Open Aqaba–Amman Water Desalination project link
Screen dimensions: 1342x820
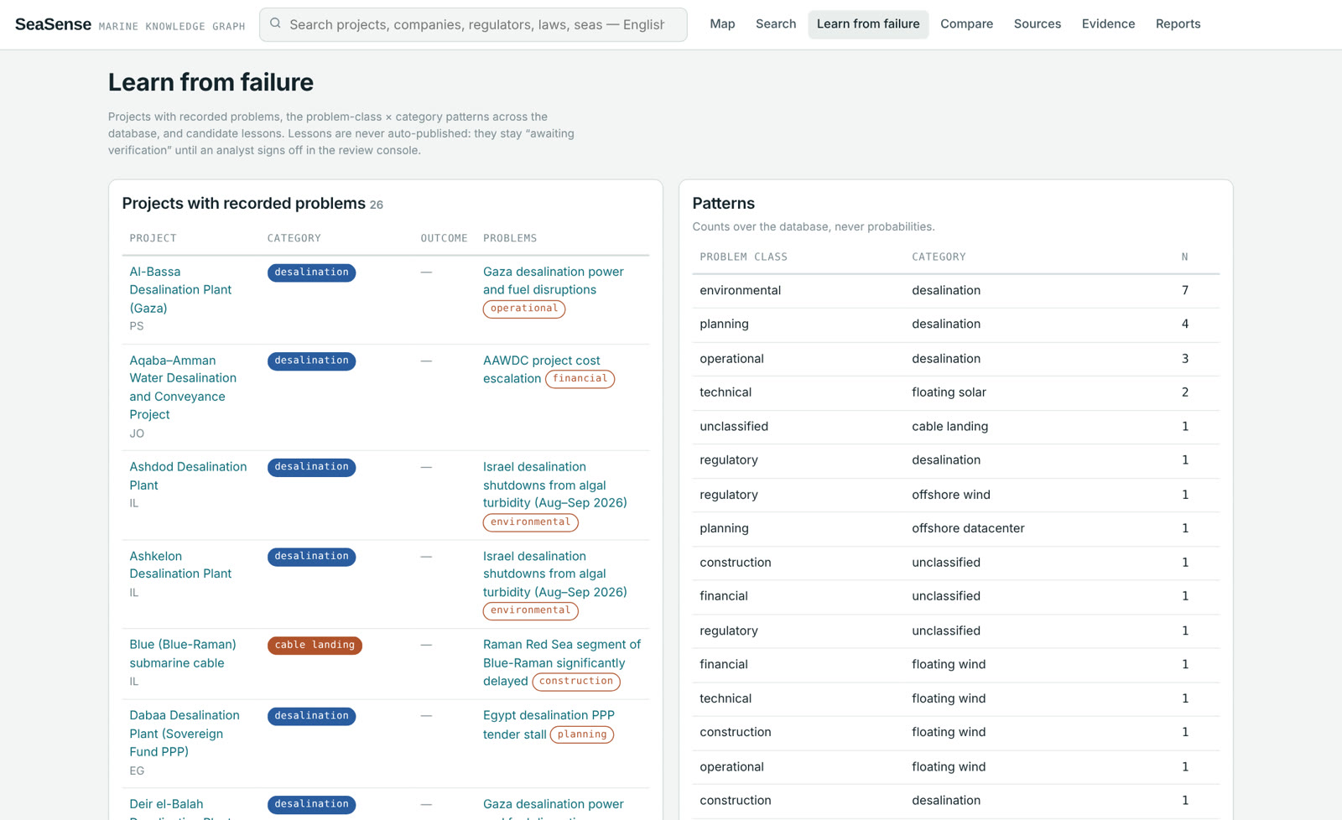183,387
